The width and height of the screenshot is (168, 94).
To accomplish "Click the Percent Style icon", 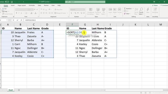I will 75,13.
